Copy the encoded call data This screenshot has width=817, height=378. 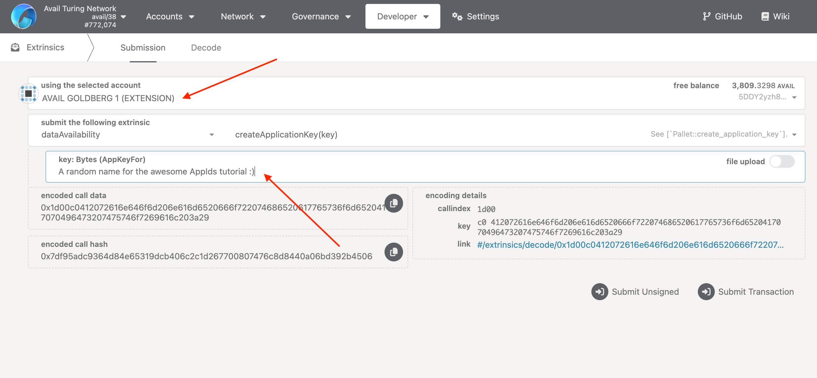(393, 203)
